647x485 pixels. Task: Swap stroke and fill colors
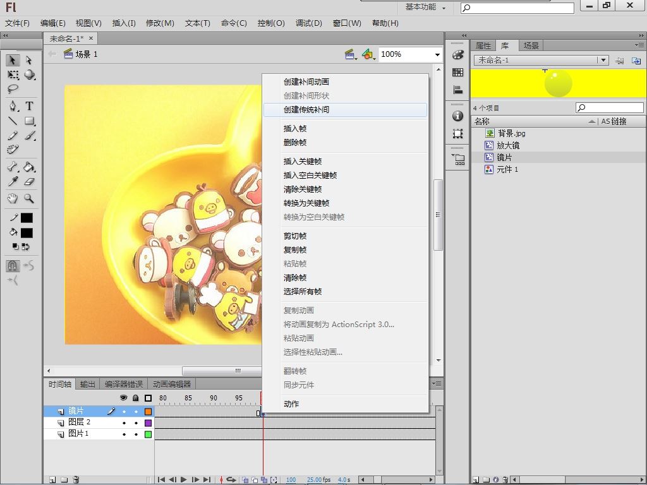[x=25, y=247]
